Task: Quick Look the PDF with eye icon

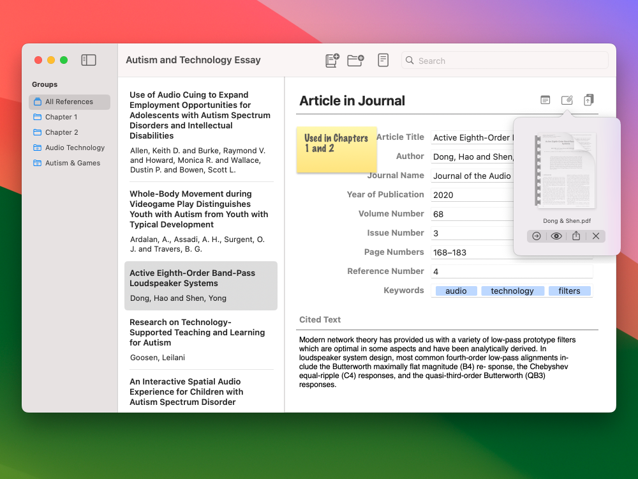Action: (556, 236)
